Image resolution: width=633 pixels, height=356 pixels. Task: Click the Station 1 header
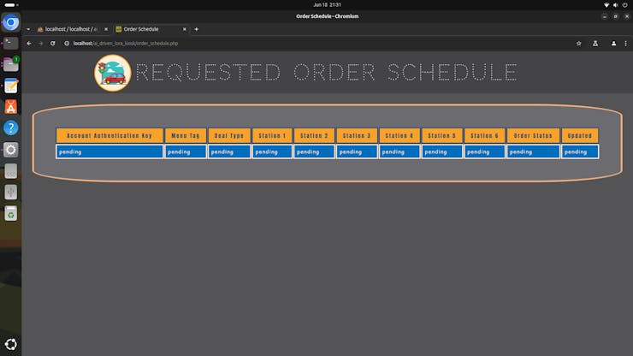click(272, 135)
